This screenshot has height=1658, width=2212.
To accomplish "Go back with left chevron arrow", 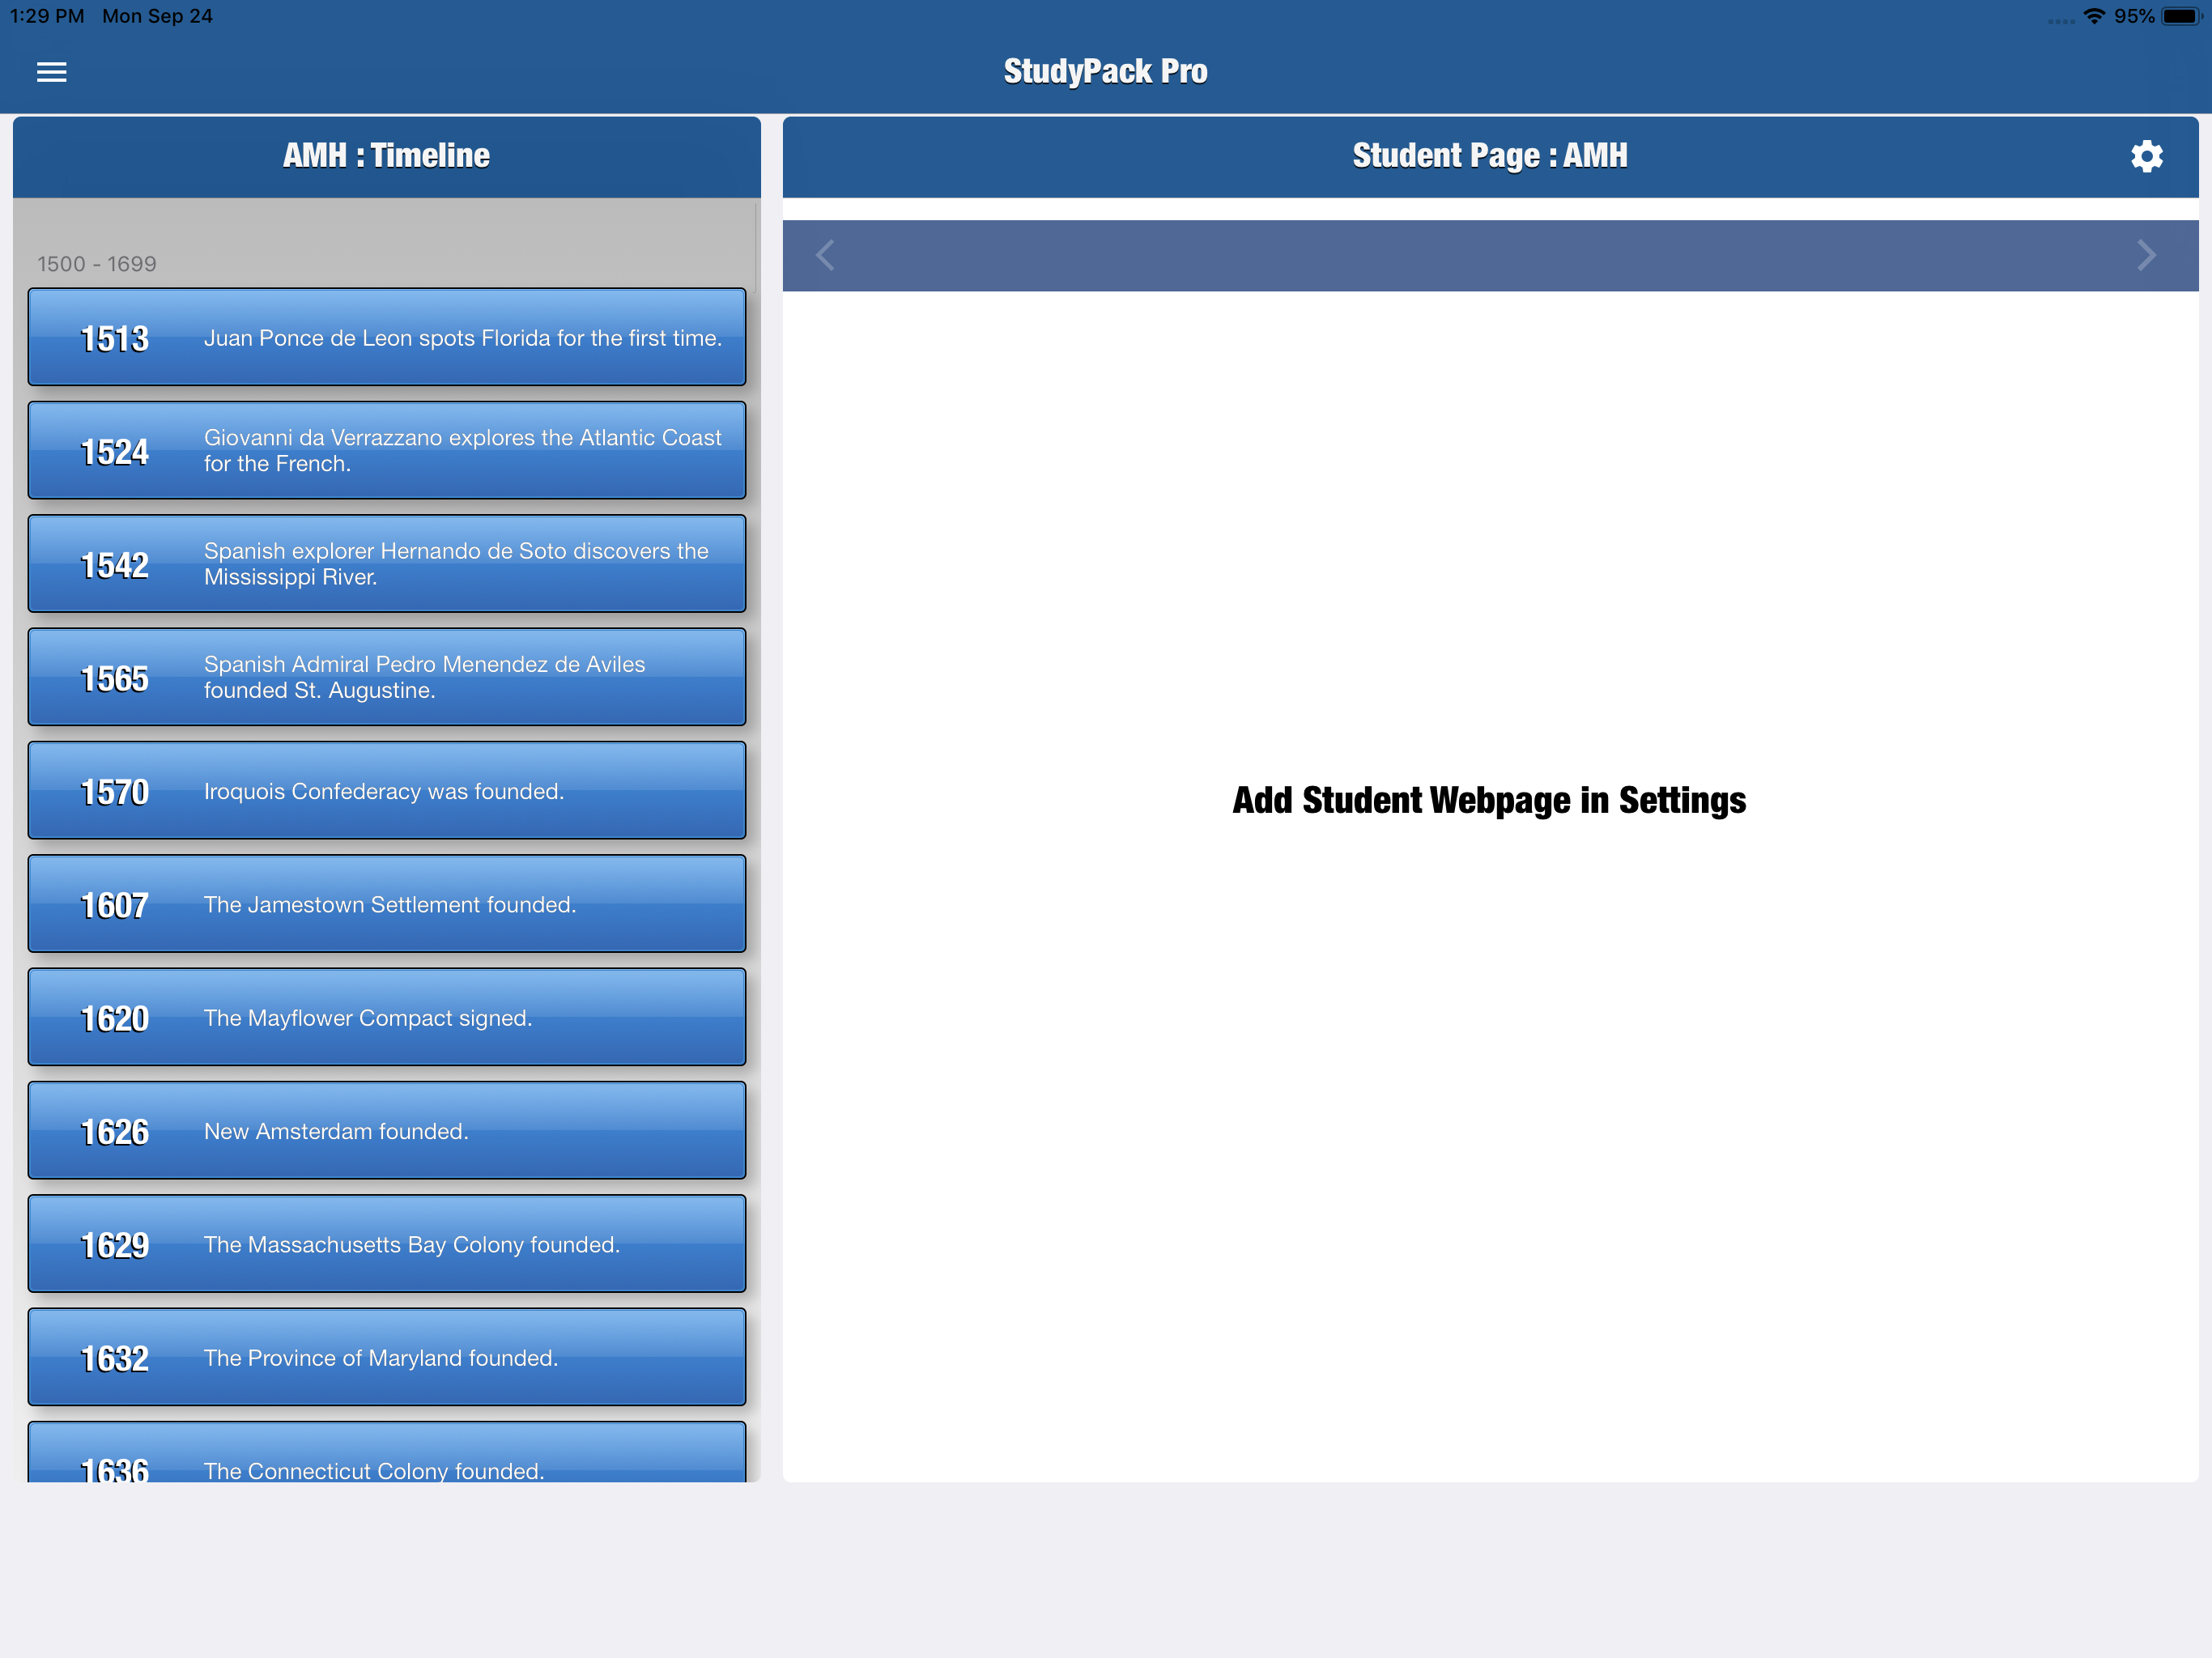I will [x=825, y=256].
